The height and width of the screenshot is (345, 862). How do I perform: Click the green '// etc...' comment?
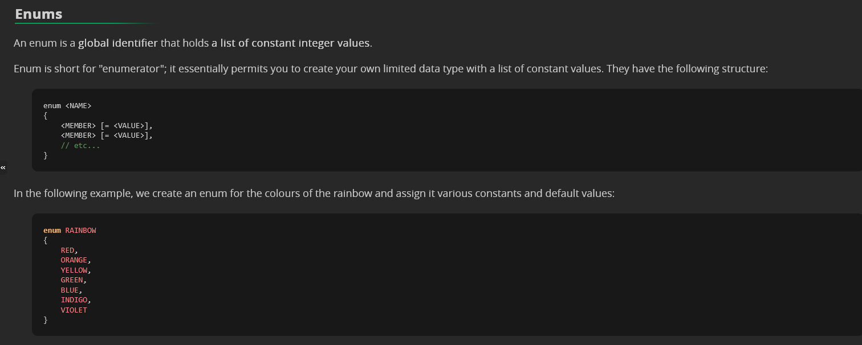[x=80, y=146]
